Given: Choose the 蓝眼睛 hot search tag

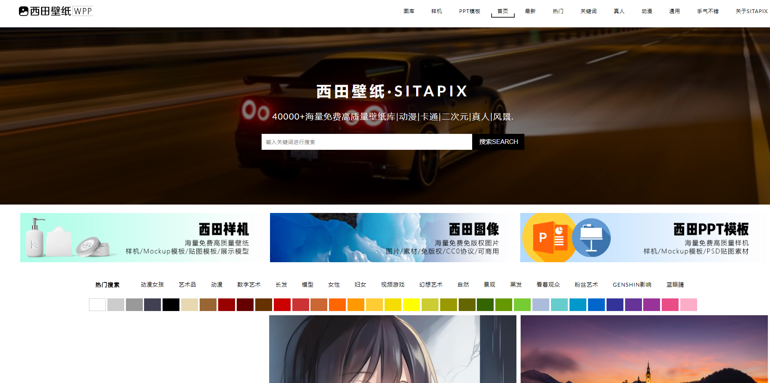Looking at the screenshot, I should click(675, 285).
